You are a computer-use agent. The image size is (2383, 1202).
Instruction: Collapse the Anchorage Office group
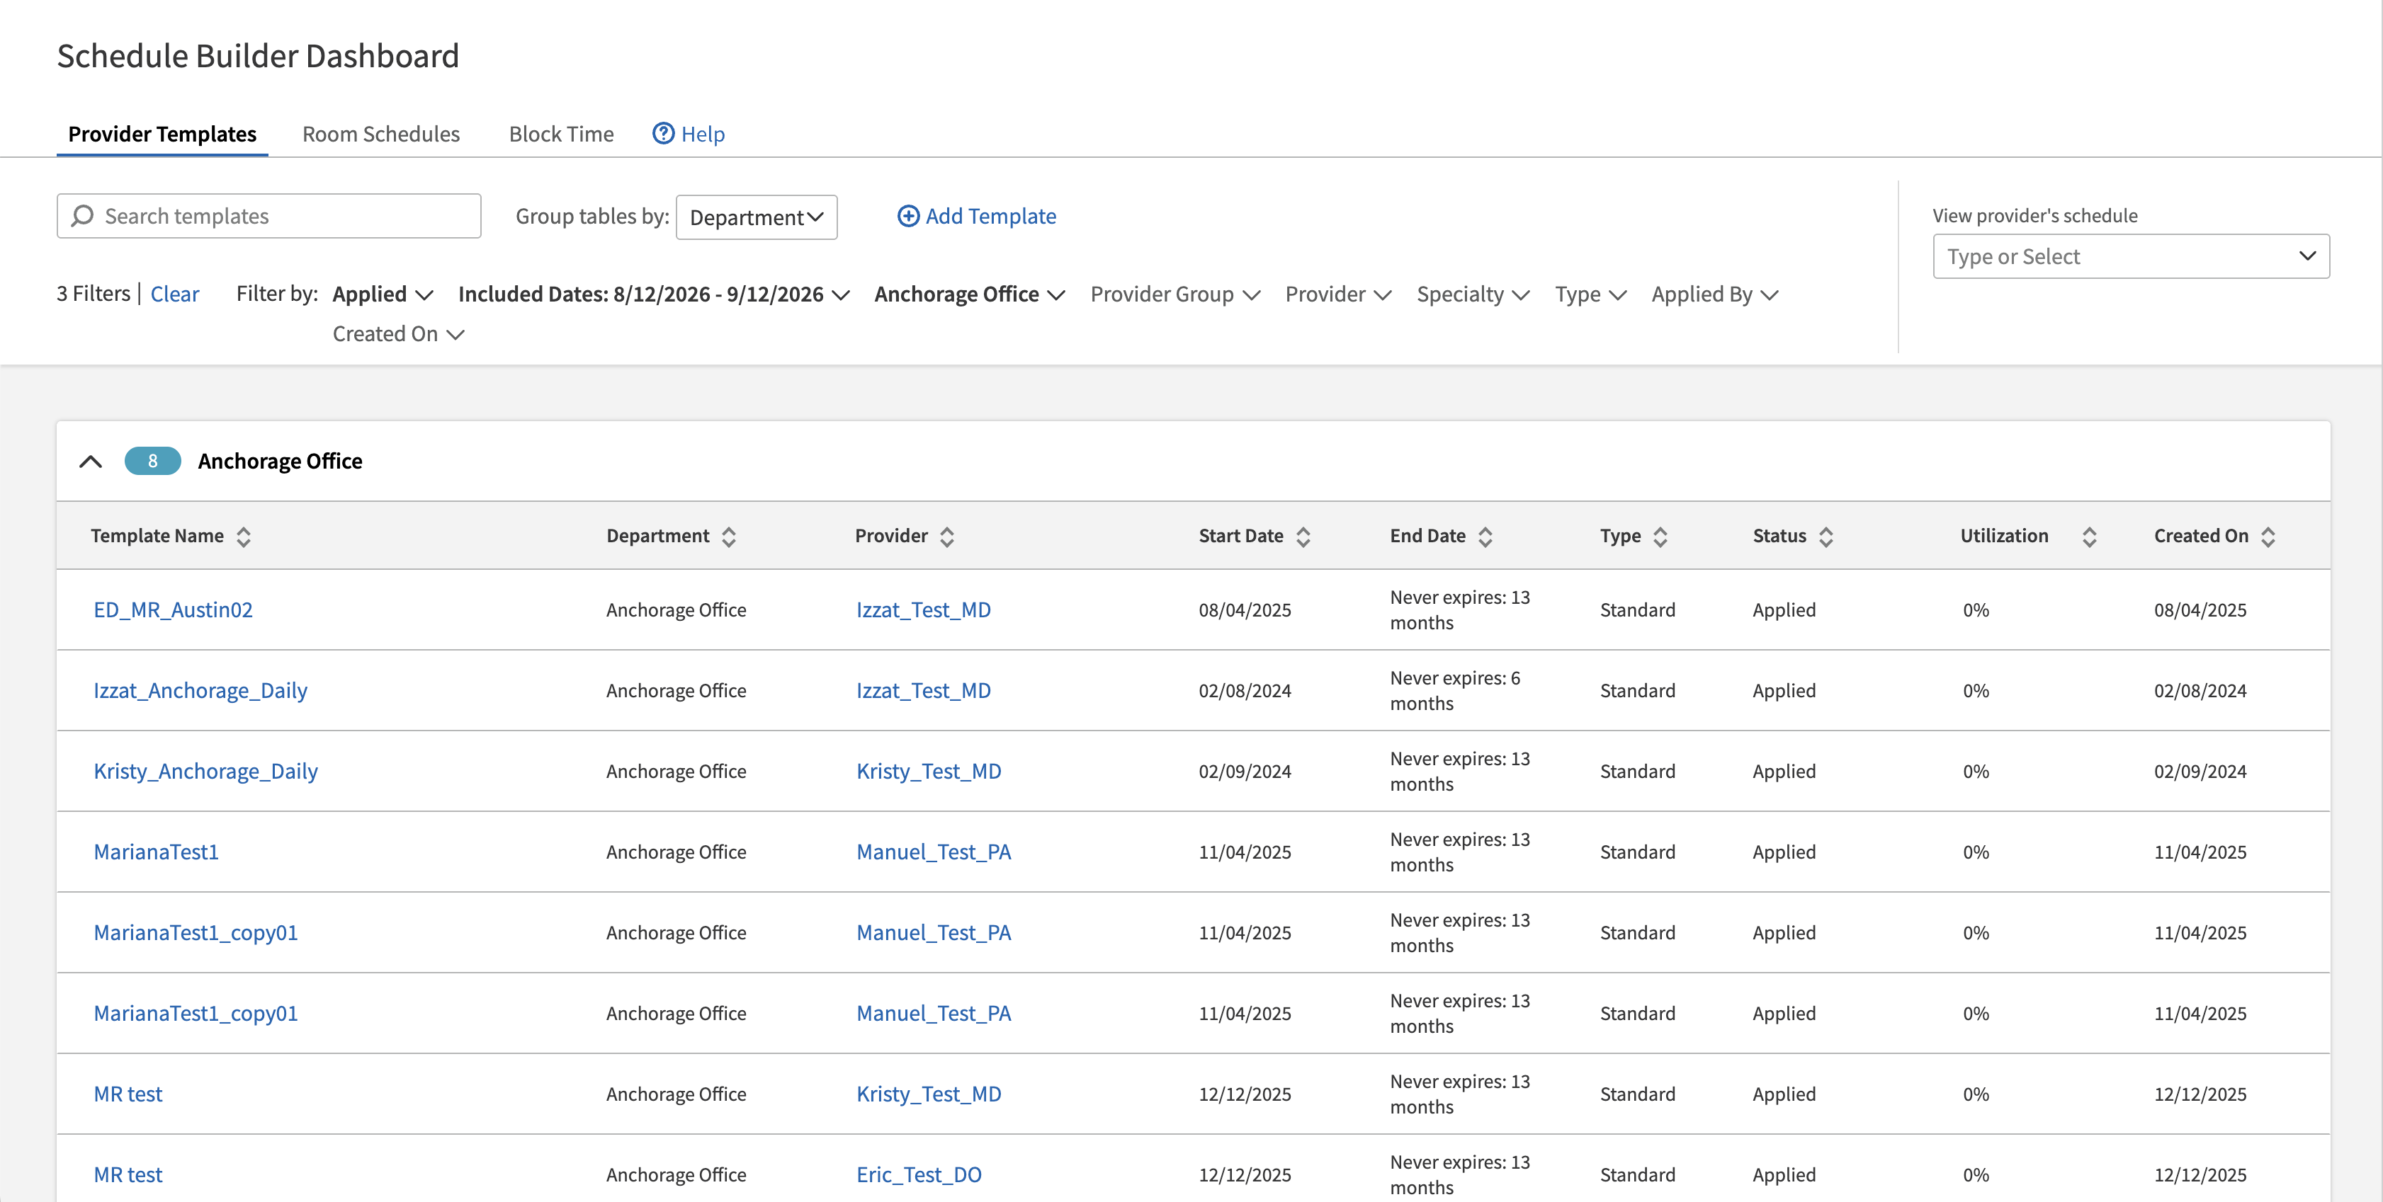(x=91, y=460)
